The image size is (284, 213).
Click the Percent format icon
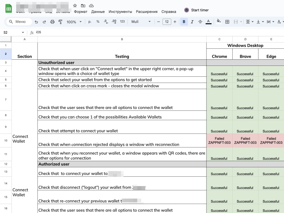click(98, 21)
